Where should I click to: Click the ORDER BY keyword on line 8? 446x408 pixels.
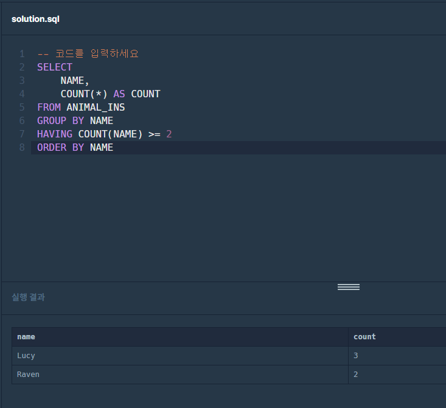tap(61, 147)
